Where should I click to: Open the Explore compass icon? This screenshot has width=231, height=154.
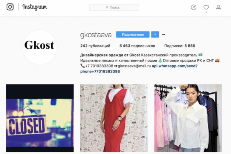pyautogui.click(x=193, y=7)
